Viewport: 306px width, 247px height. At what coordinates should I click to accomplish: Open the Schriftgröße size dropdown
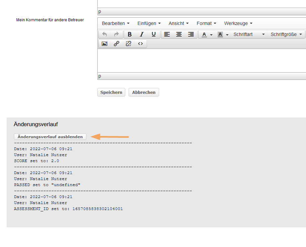pos(286,34)
